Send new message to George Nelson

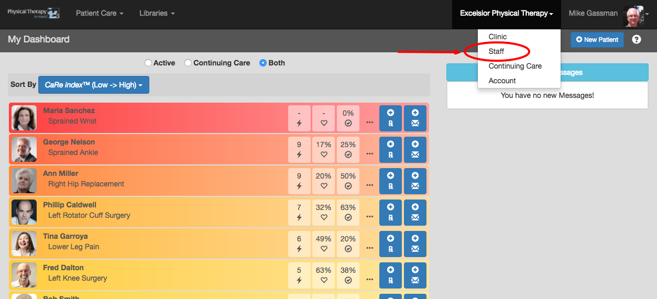(x=415, y=149)
